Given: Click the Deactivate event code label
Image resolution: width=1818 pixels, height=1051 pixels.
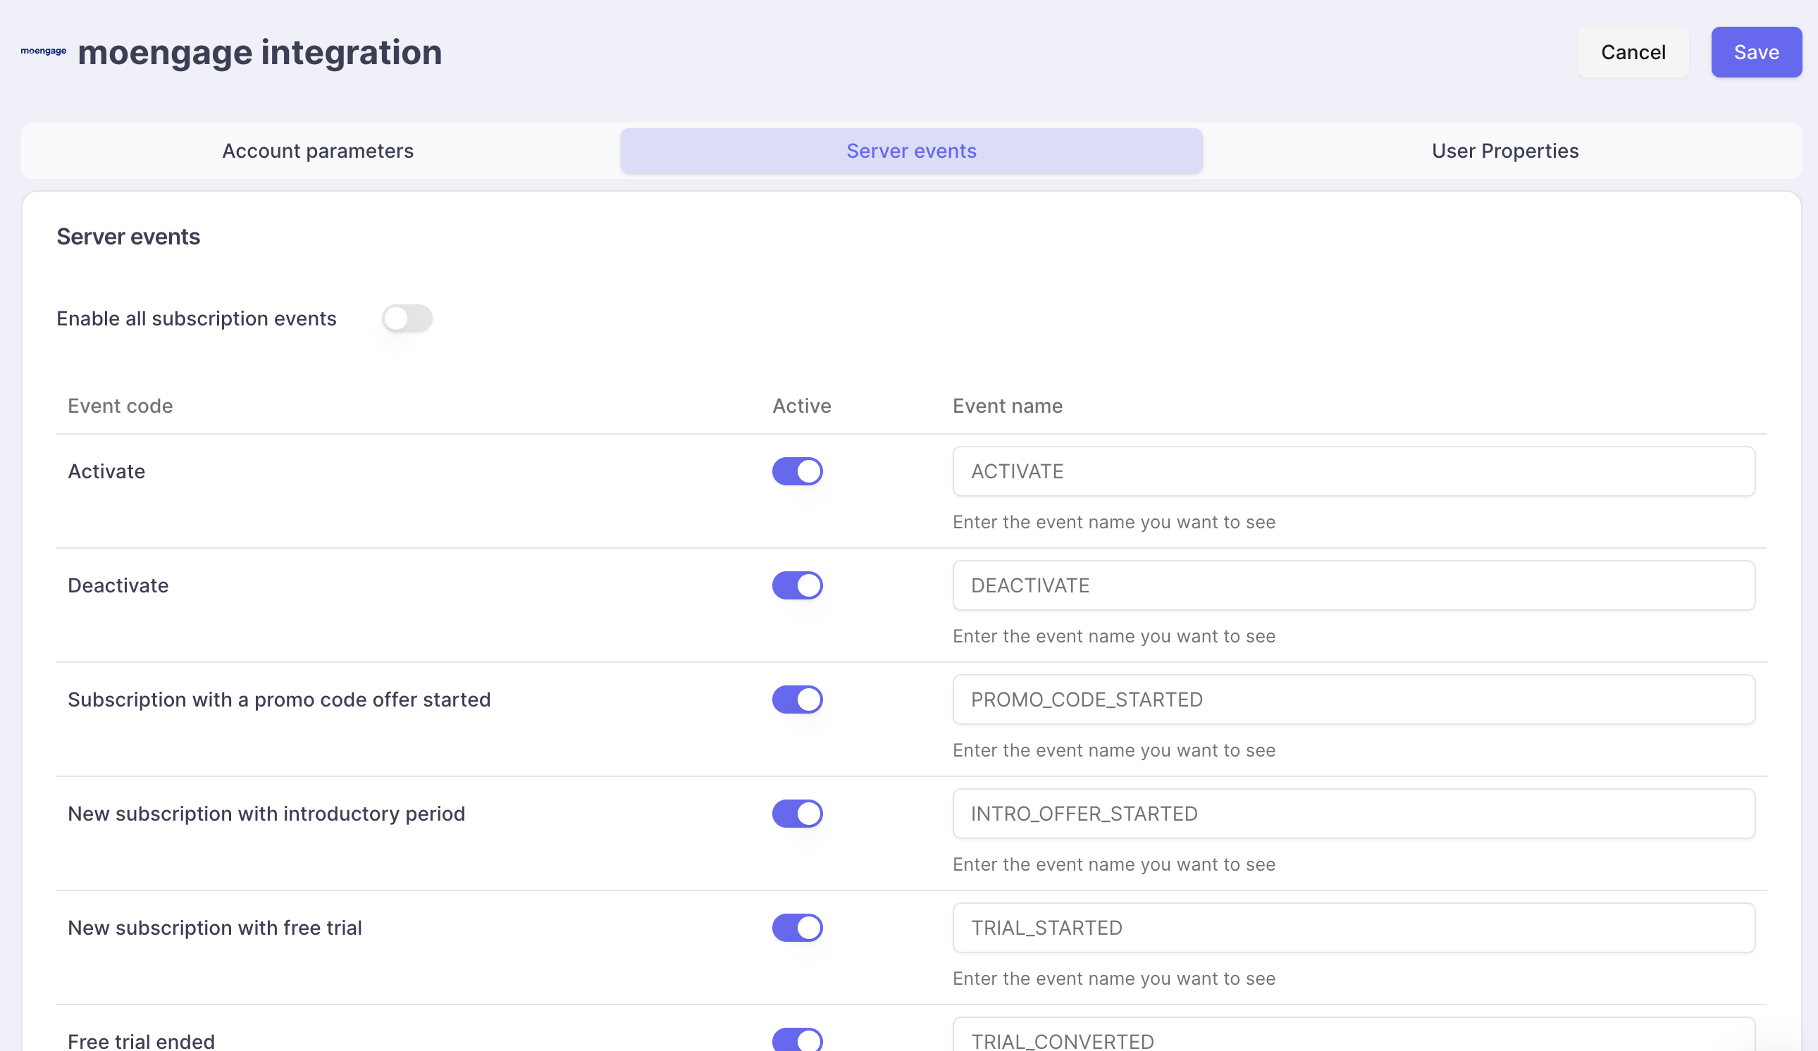Looking at the screenshot, I should pyautogui.click(x=118, y=585).
